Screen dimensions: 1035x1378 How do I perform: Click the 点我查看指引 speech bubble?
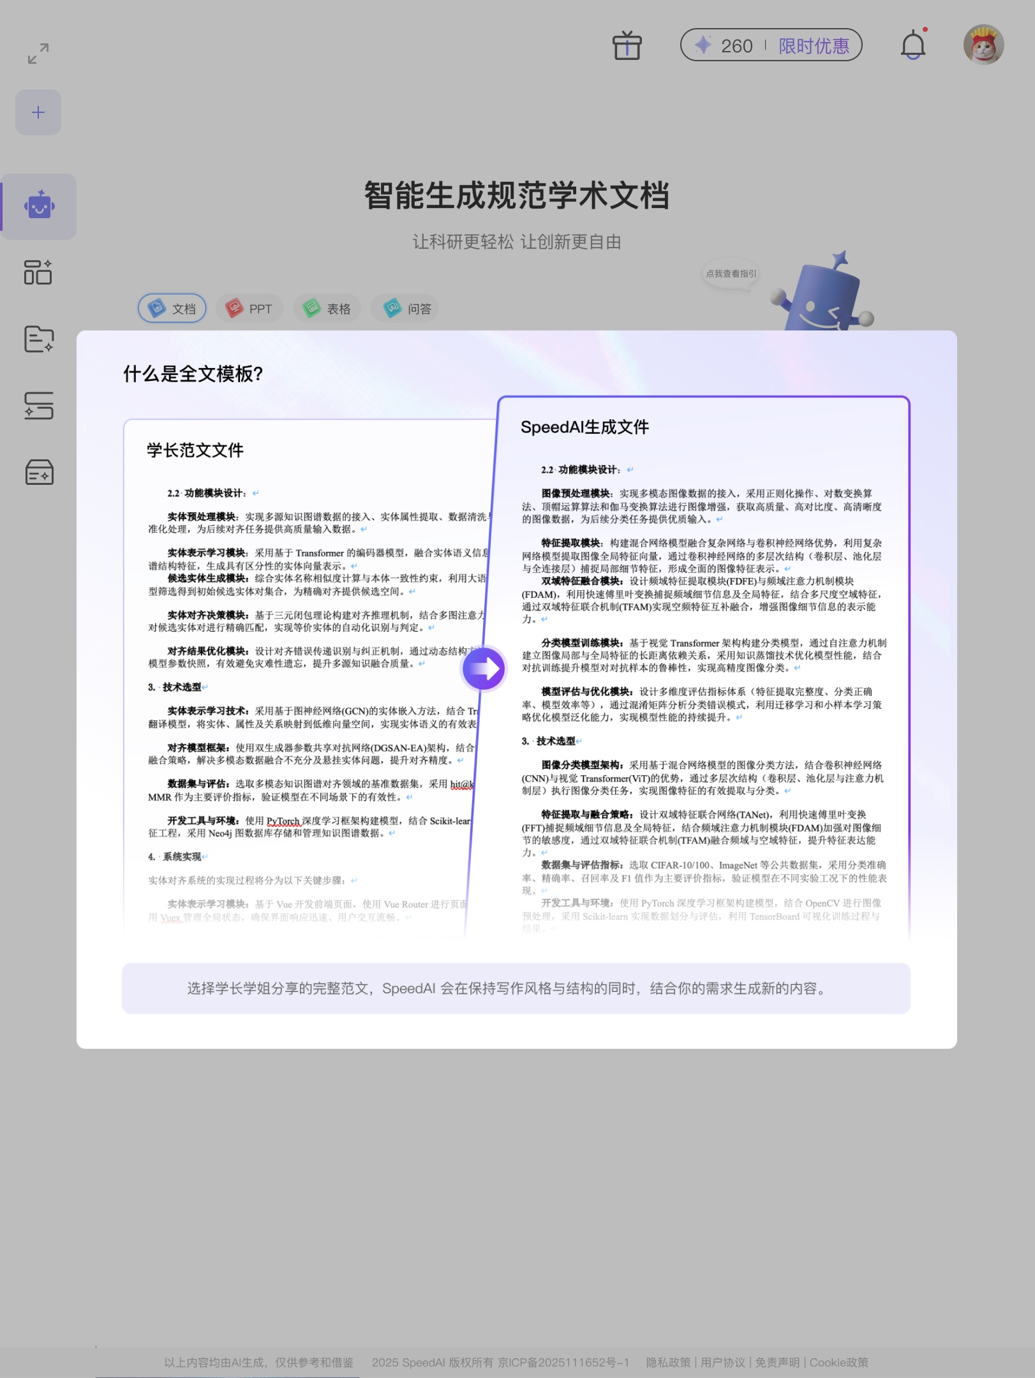pos(731,274)
